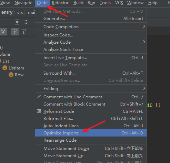Screen dimensions: 170x163
Task: Choose Comment with Block Comment
Action: point(91,104)
